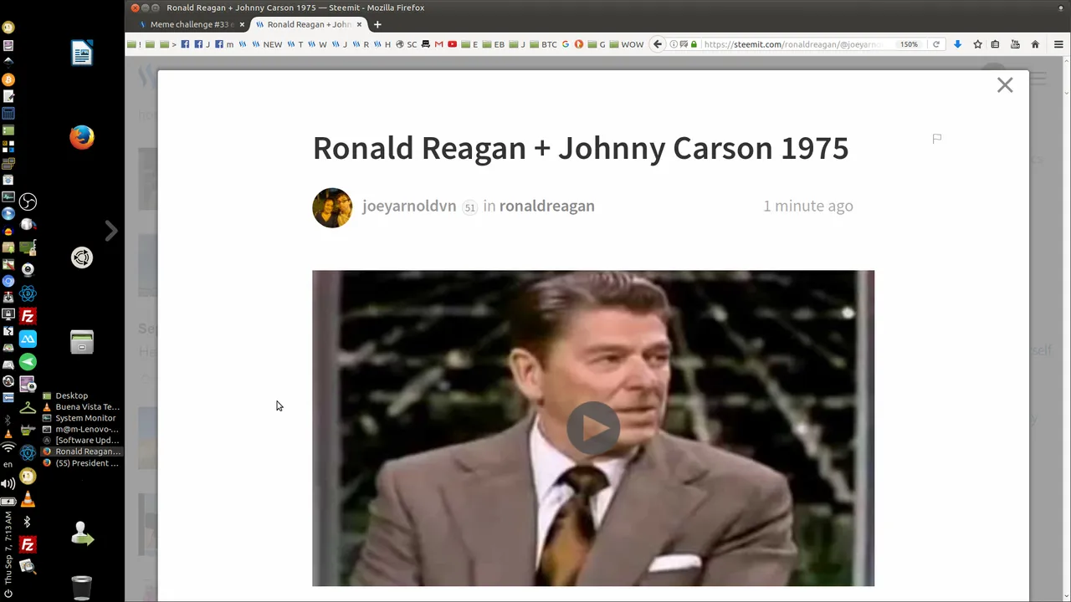Open the volume speaker icon
This screenshot has height=602, width=1071.
tap(8, 483)
